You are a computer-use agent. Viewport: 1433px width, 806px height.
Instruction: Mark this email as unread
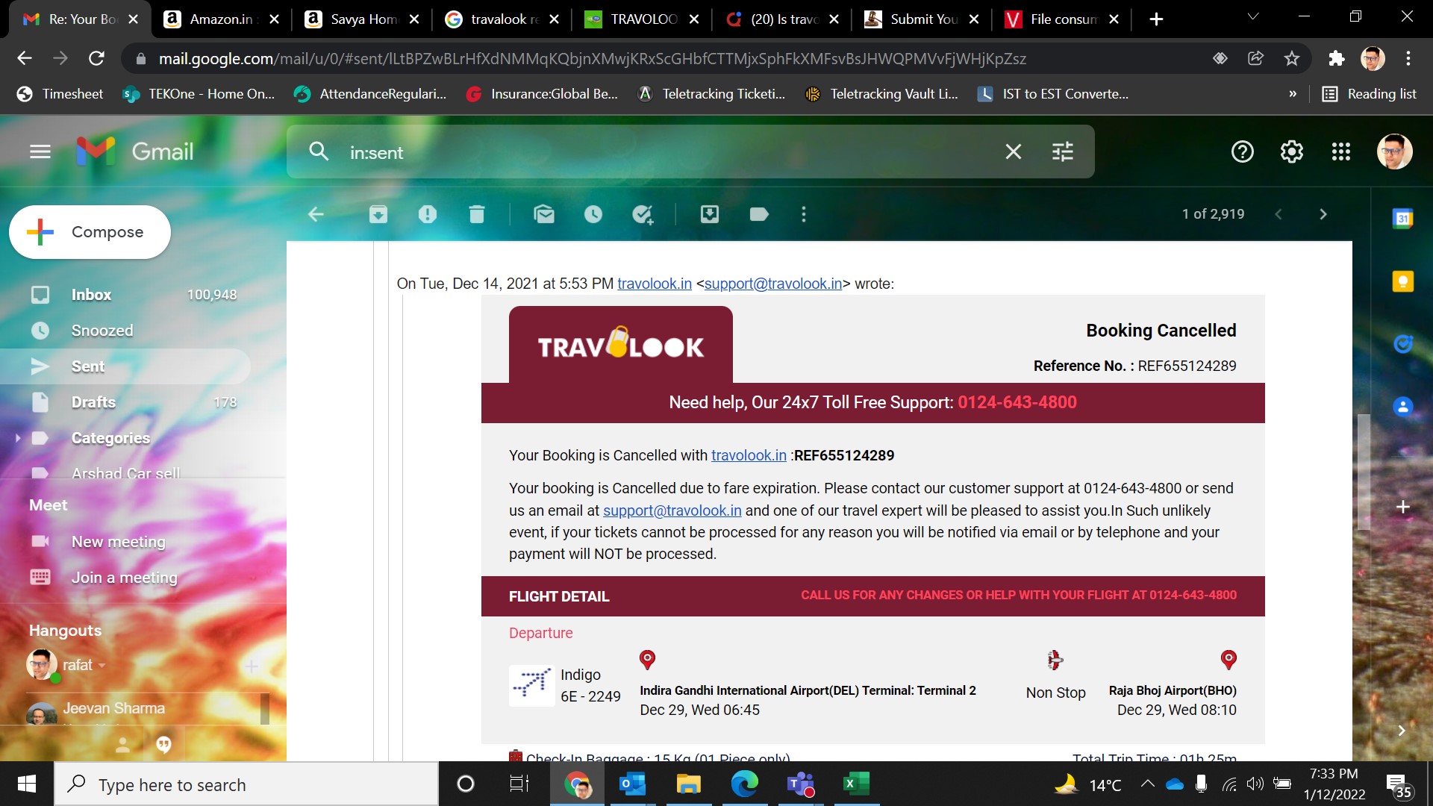(x=544, y=215)
